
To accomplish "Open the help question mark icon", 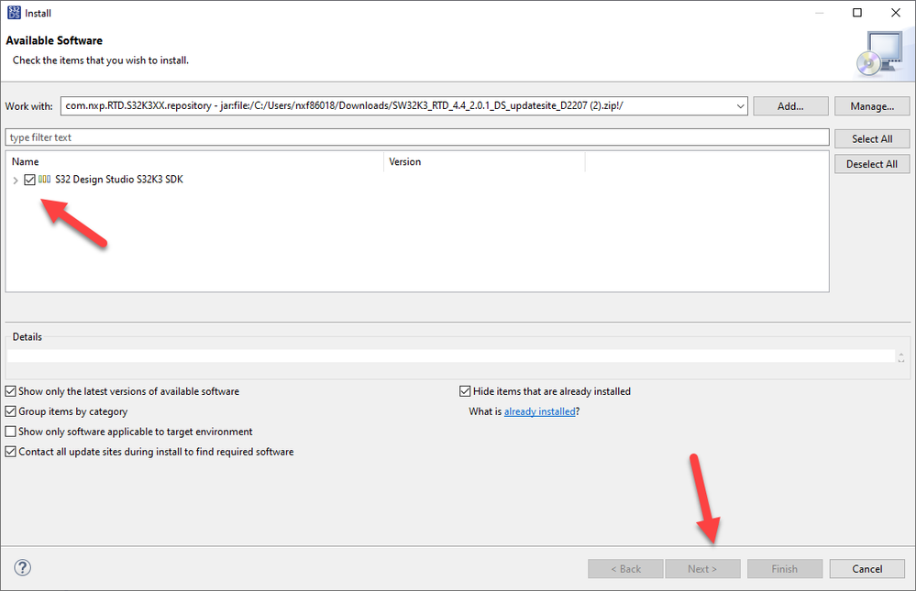I will pos(22,568).
